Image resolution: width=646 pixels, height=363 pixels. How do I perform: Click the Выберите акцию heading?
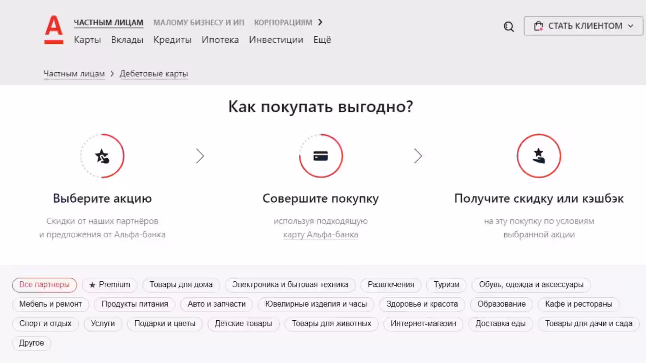tap(102, 198)
